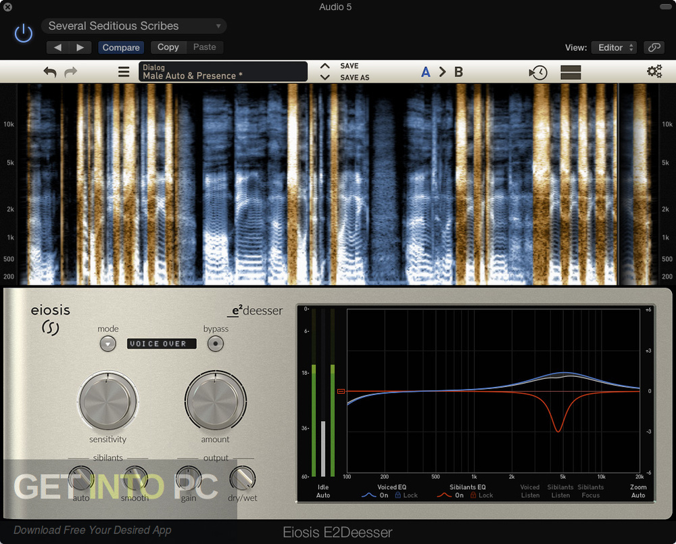The height and width of the screenshot is (544, 676).
Task: Go to previous preset with left arrow
Action: pos(57,47)
